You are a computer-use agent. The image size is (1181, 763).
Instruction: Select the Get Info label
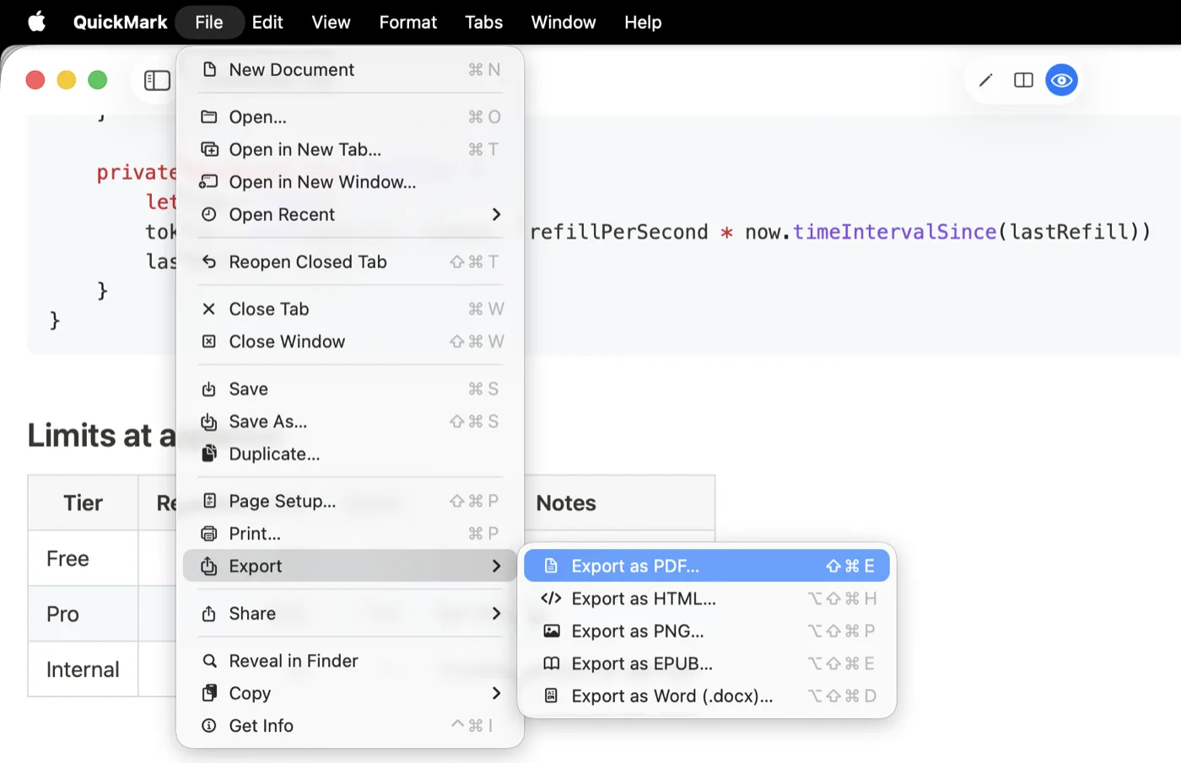(262, 725)
